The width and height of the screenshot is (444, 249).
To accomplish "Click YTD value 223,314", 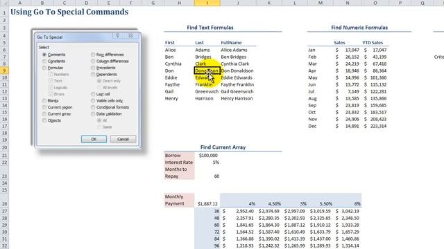I will (375, 126).
